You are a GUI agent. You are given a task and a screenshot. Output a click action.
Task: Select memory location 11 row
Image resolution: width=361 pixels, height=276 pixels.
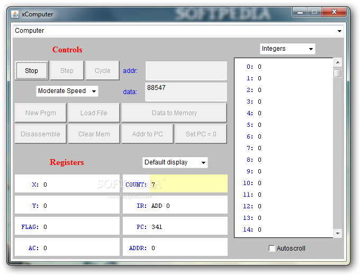pos(284,195)
